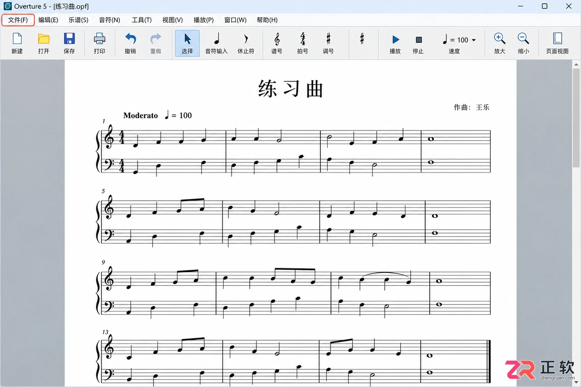
Task: Zoom in with 放大 magnifier
Action: [x=499, y=43]
